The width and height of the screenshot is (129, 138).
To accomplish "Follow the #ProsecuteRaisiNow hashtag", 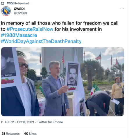I will (30, 29).
